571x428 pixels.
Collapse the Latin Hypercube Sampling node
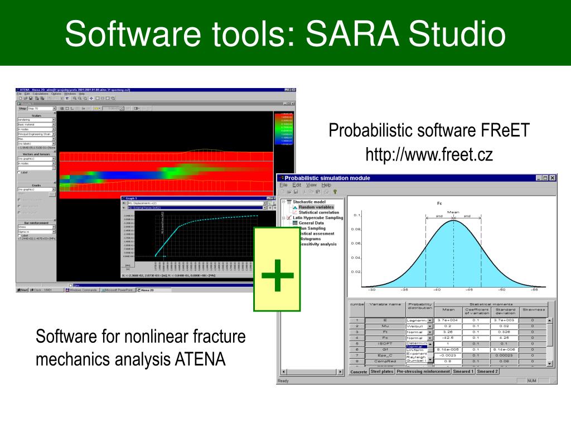coord(283,218)
